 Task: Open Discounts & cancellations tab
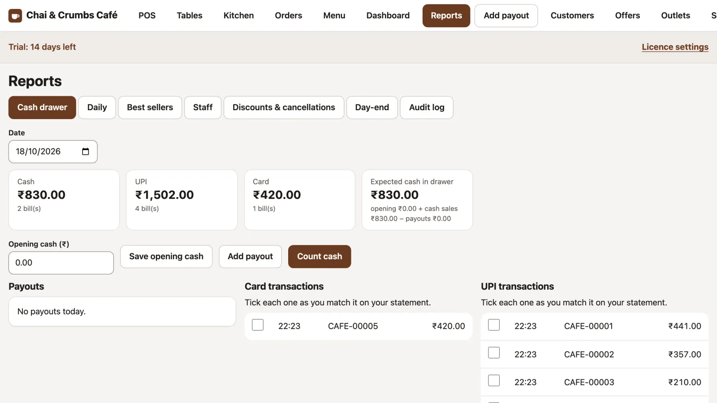[x=284, y=107]
